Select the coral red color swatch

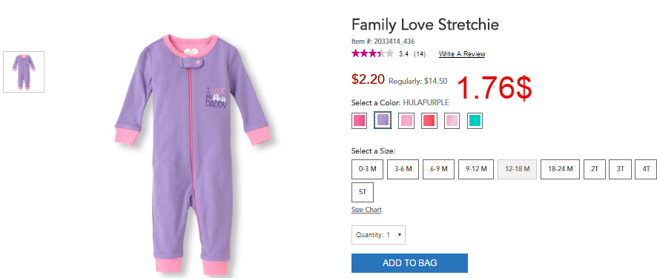pyautogui.click(x=429, y=121)
